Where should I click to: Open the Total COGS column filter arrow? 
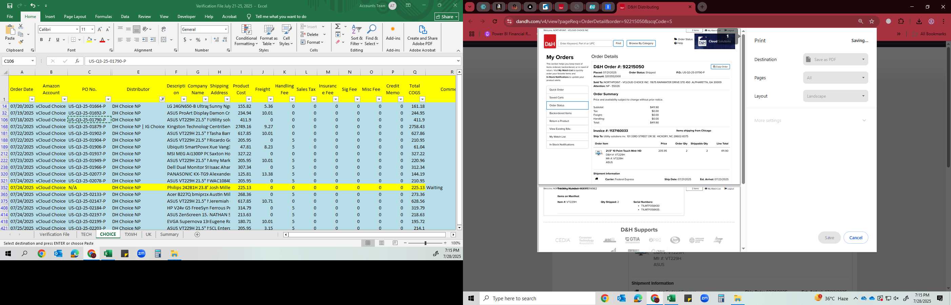pyautogui.click(x=422, y=99)
